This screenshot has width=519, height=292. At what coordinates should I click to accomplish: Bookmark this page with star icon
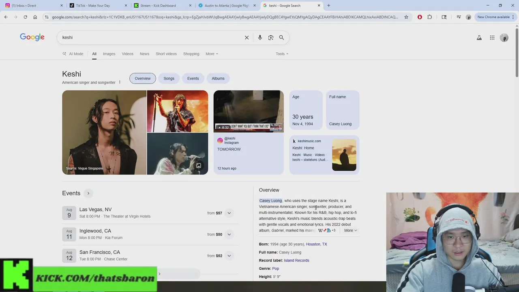click(x=406, y=17)
